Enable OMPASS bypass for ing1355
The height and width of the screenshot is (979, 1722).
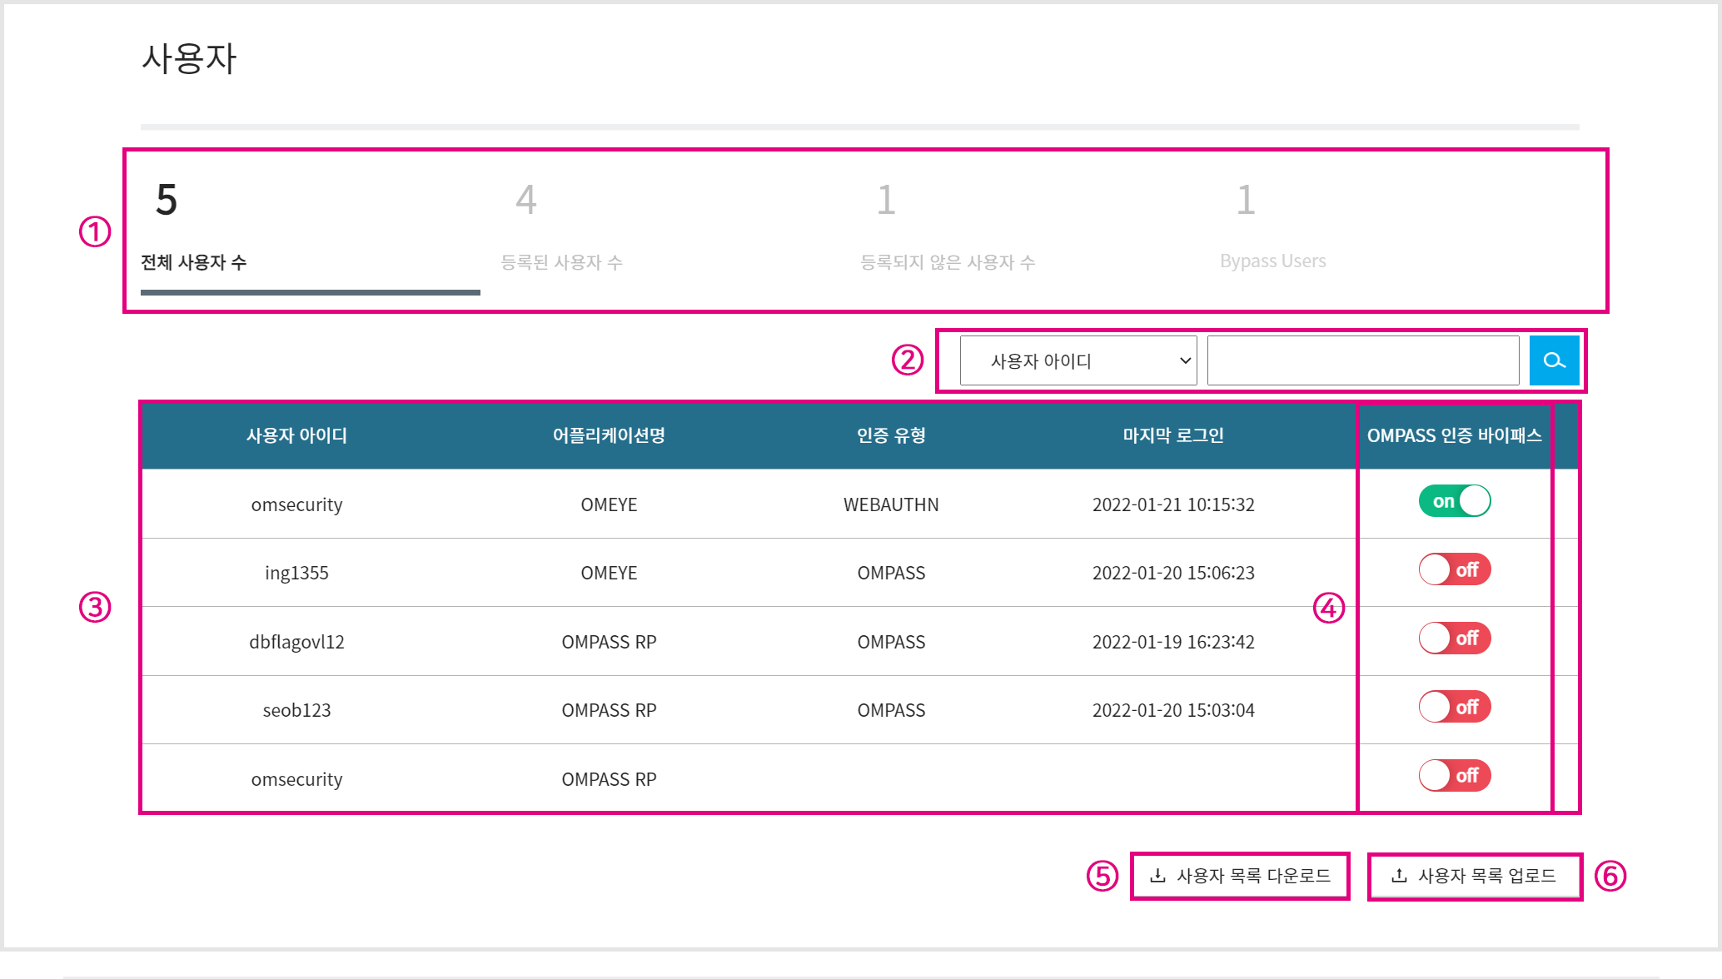point(1455,570)
